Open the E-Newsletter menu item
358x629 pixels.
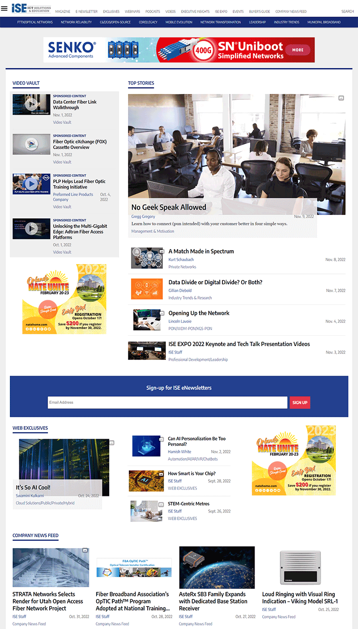86,11
